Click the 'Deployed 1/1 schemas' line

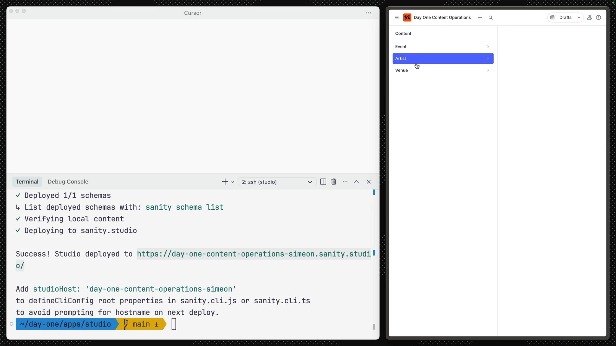pyautogui.click(x=67, y=196)
